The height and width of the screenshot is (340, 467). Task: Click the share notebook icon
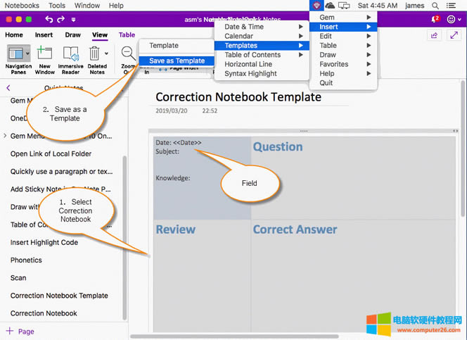[x=435, y=35]
